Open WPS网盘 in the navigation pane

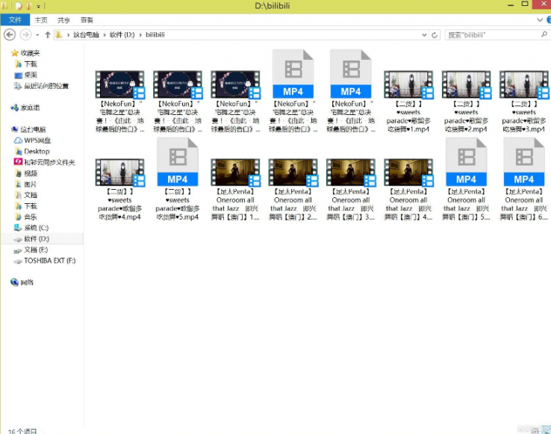coord(37,140)
